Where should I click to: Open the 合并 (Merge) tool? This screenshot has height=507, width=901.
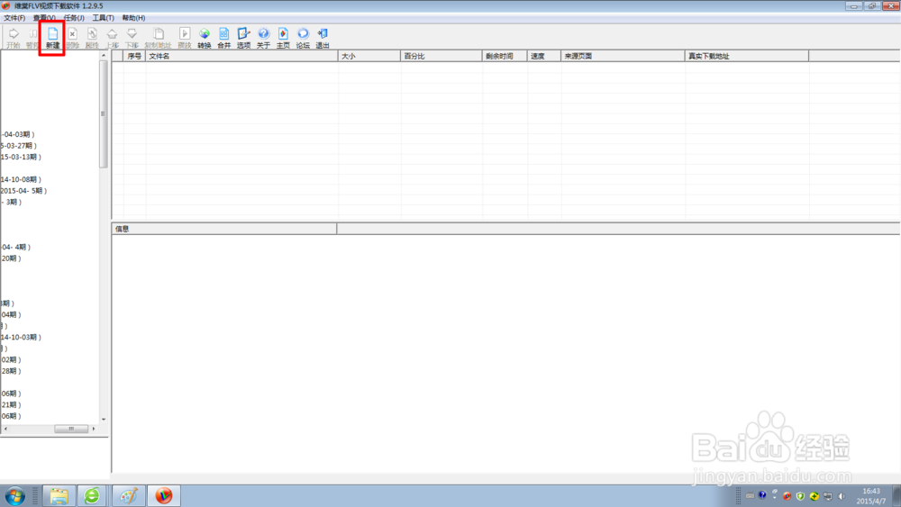223,38
